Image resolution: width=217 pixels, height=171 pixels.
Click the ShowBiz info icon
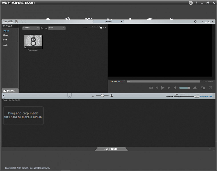tap(17, 21)
